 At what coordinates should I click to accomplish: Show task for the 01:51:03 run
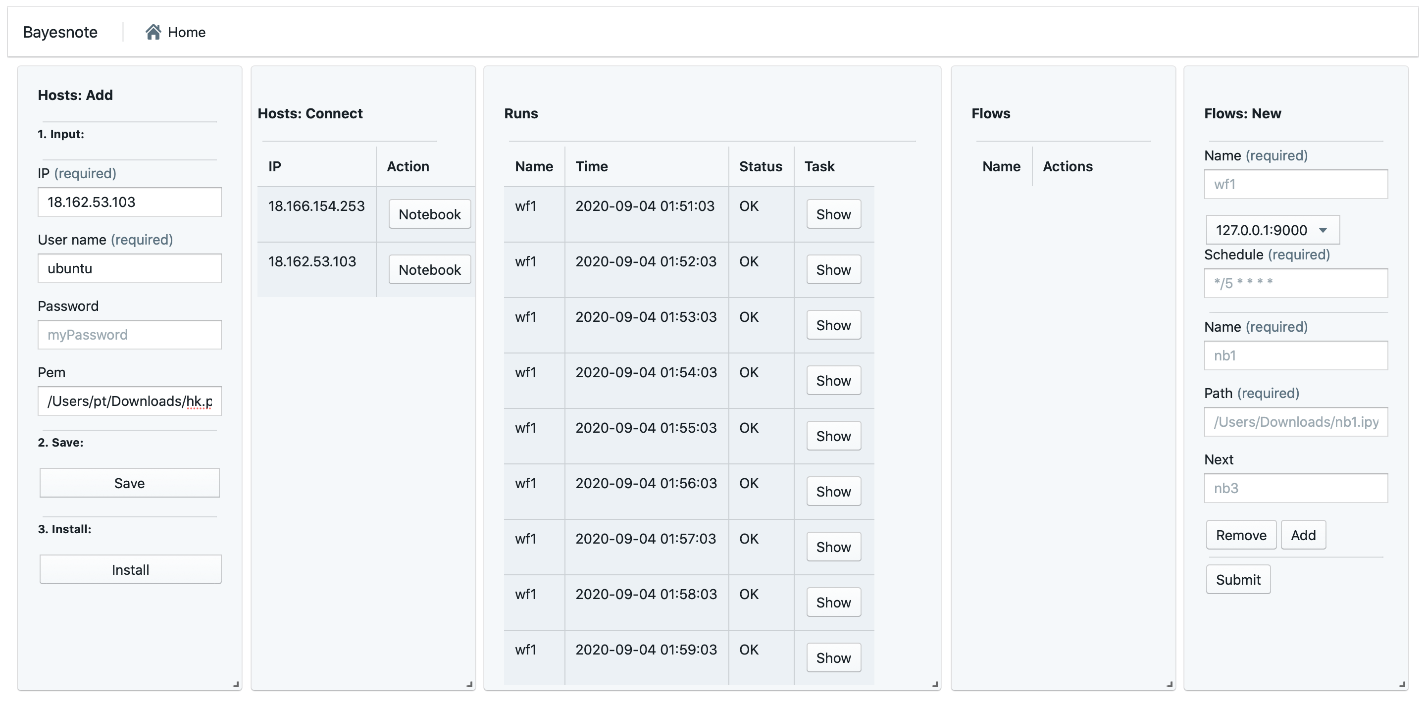tap(833, 214)
